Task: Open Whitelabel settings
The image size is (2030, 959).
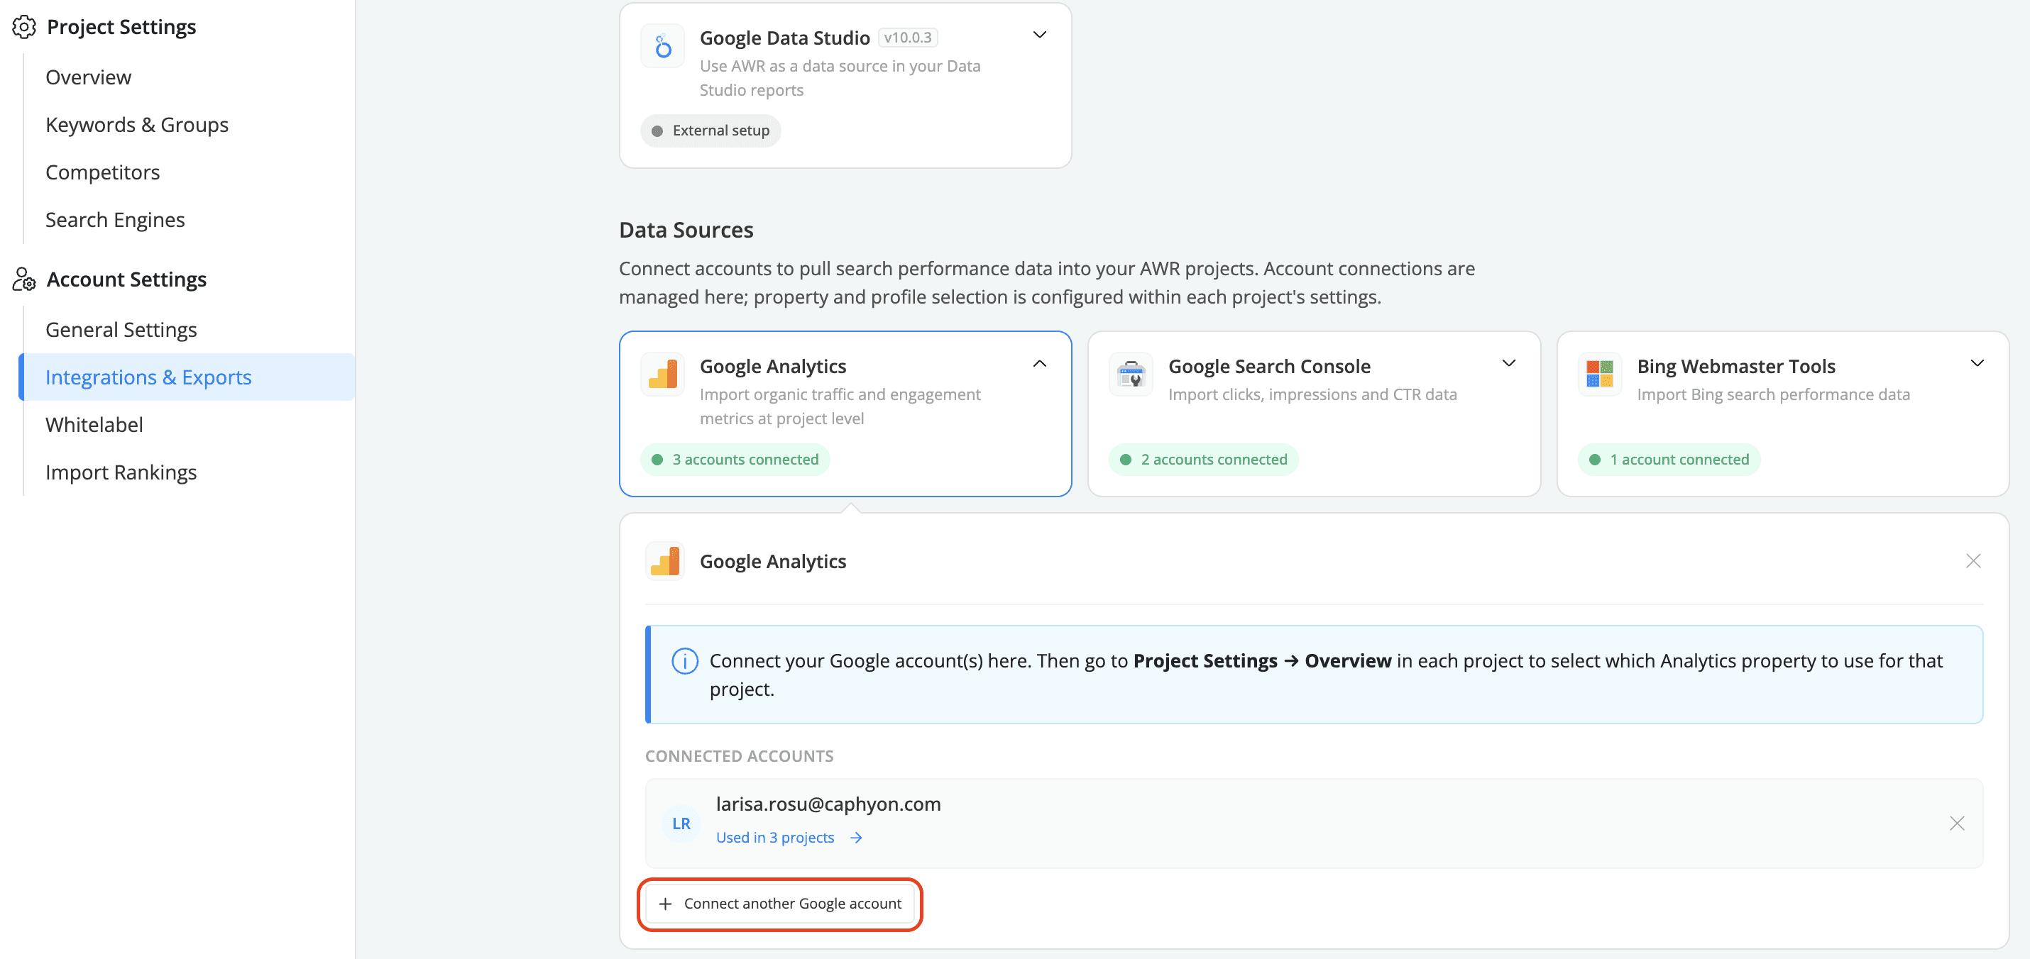Action: point(94,424)
